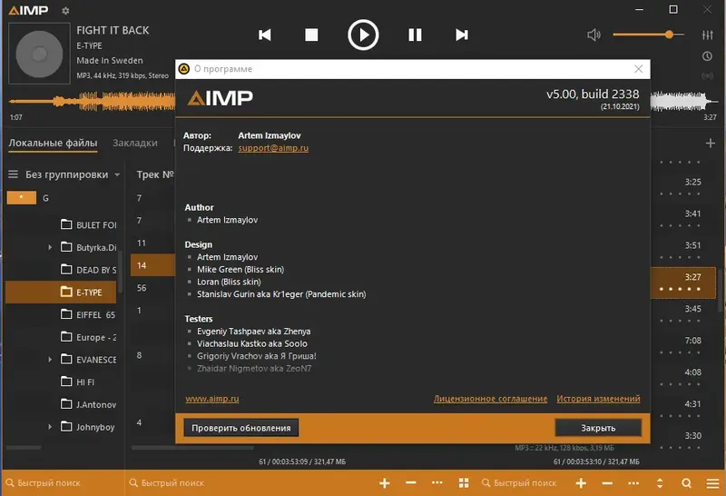
Task: Start playback with the round Play button
Action: tap(363, 35)
